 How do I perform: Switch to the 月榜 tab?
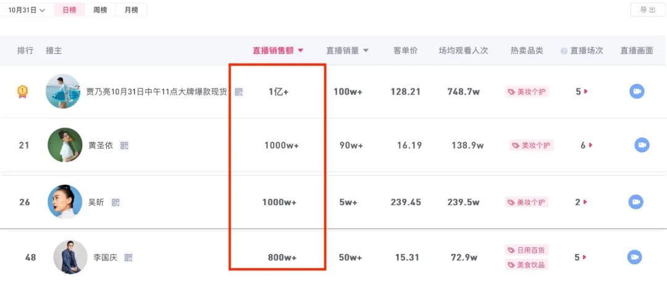[131, 10]
